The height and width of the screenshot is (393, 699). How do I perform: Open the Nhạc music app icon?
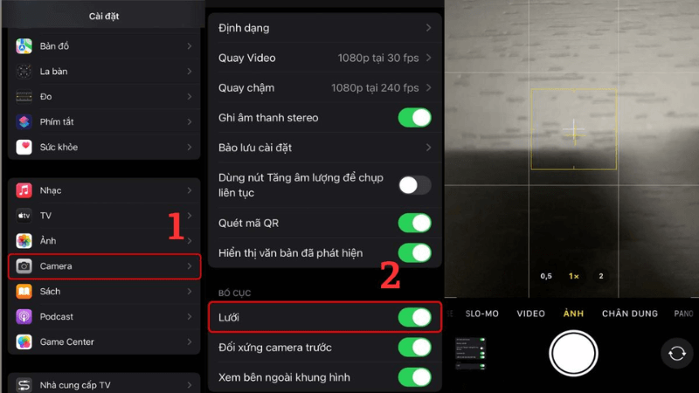(24, 190)
